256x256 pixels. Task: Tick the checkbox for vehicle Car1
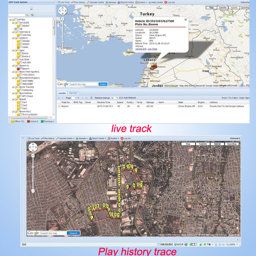tap(21, 102)
